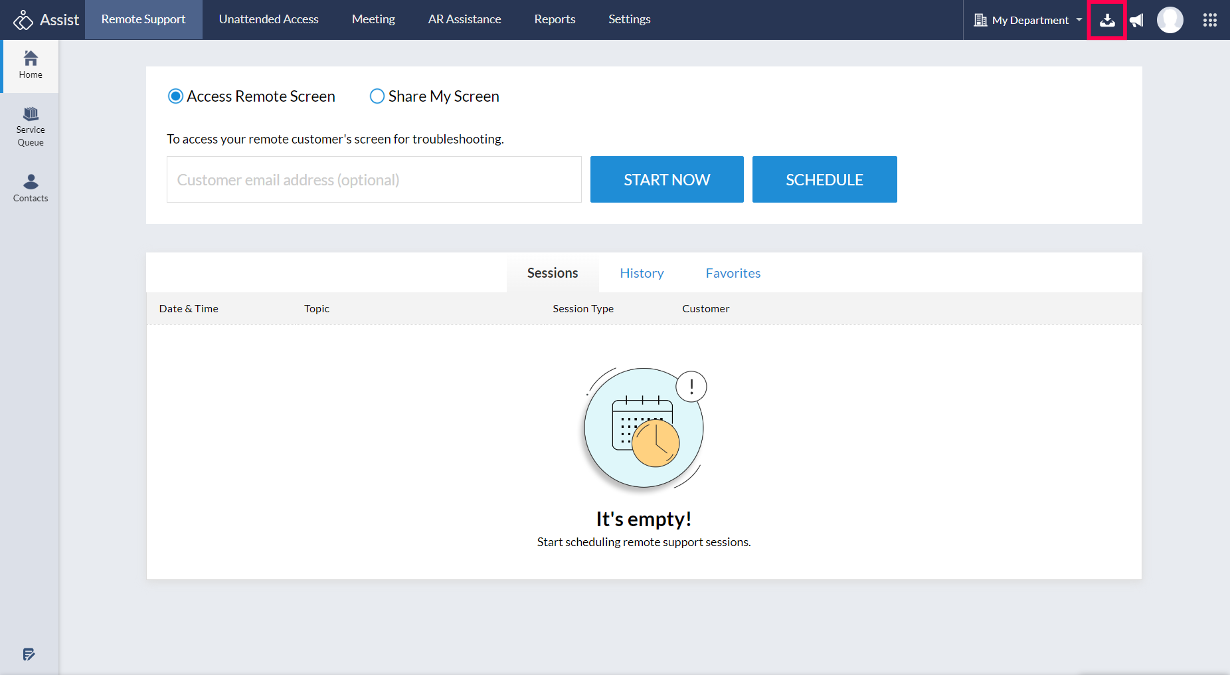The height and width of the screenshot is (675, 1230).
Task: Click the customer email address field
Action: pos(374,179)
